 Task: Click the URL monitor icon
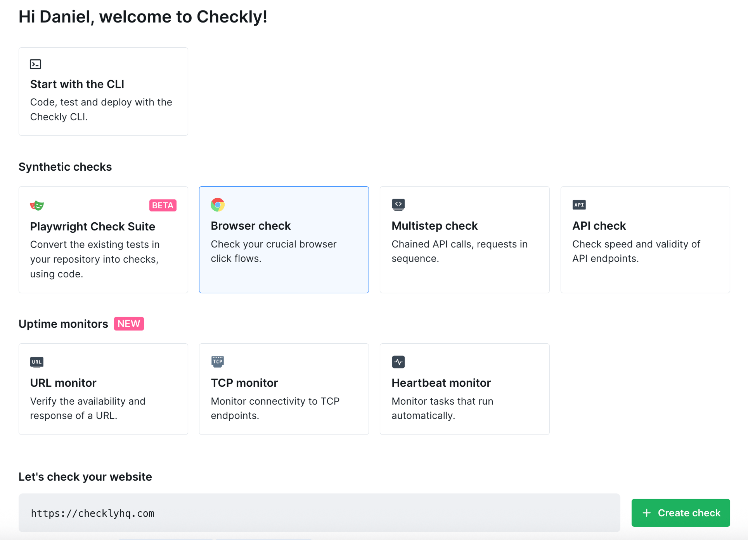click(x=37, y=362)
